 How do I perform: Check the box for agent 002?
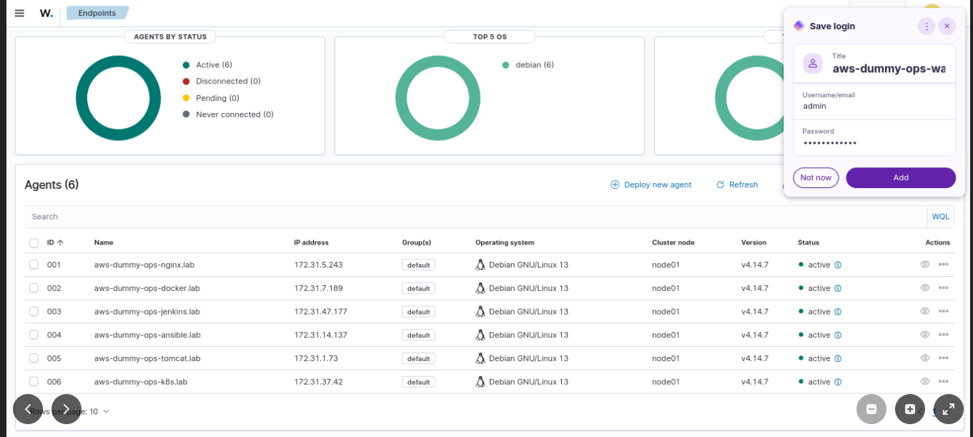click(34, 288)
